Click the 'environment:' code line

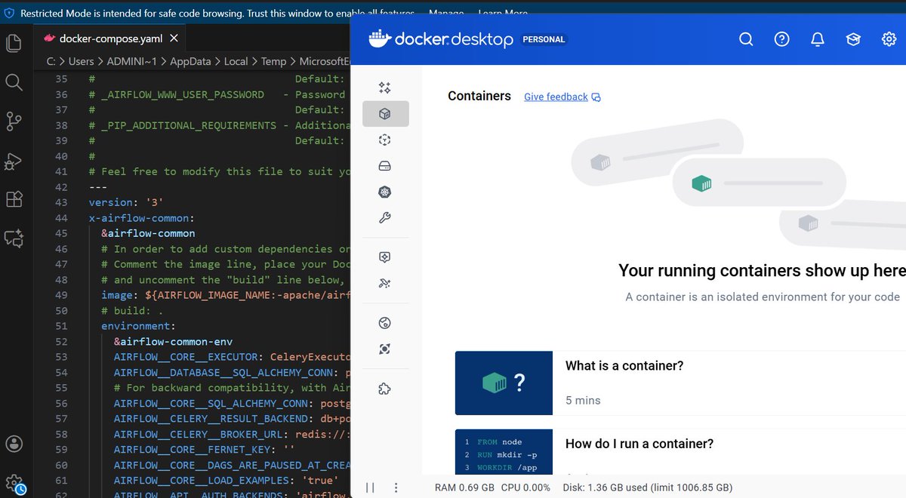click(138, 326)
